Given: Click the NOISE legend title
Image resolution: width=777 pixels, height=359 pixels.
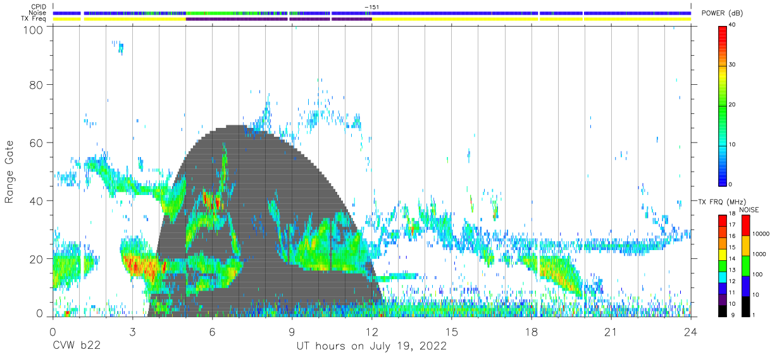Looking at the screenshot, I should (x=749, y=210).
